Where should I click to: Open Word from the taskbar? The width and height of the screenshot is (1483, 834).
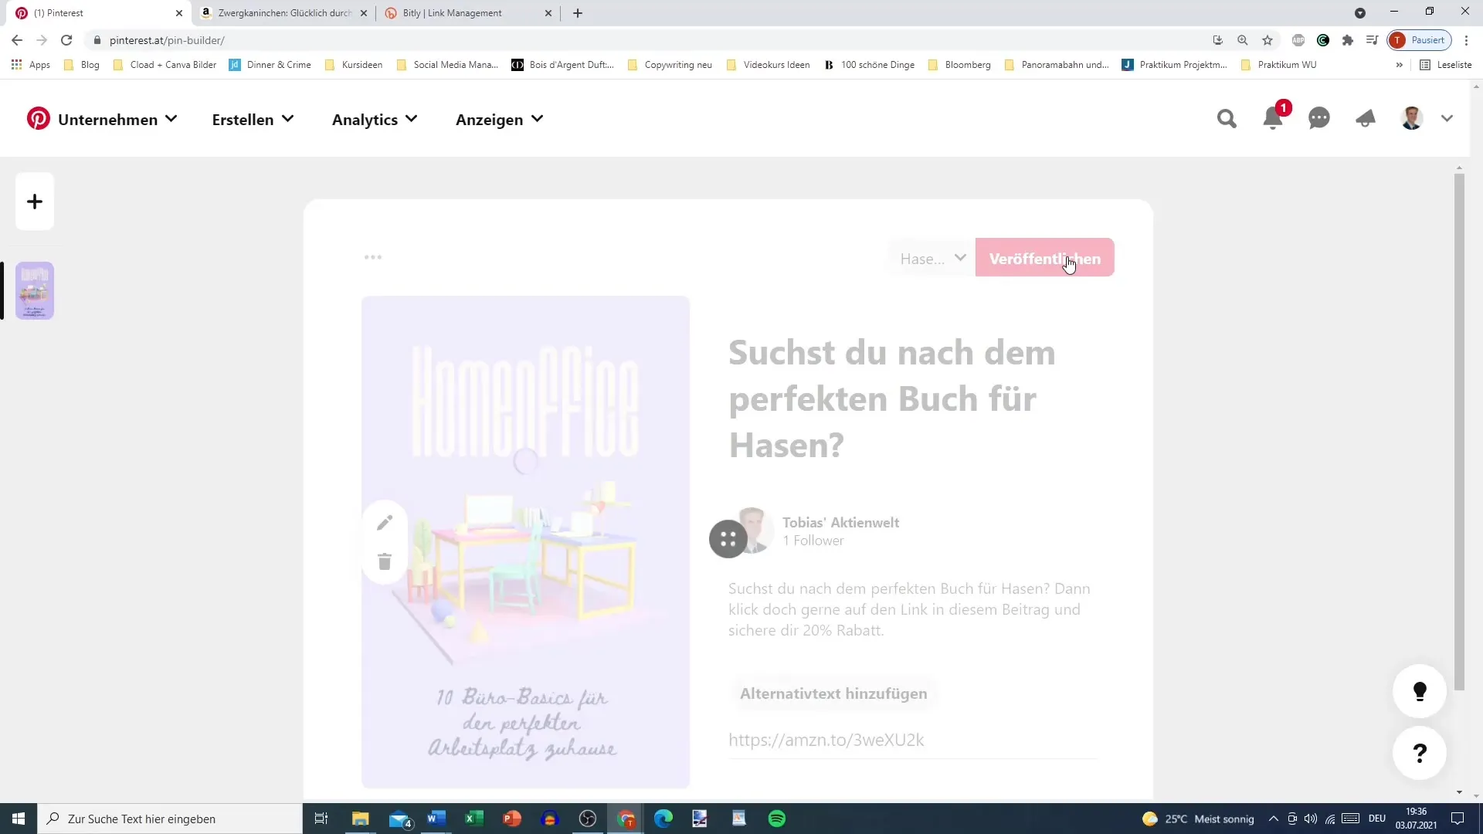point(436,819)
